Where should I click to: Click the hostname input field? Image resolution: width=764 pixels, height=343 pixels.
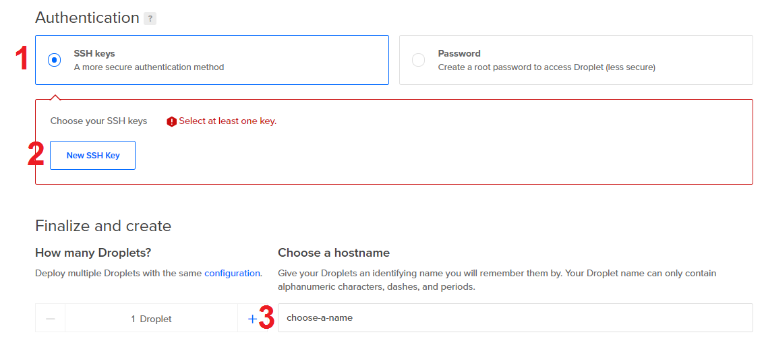[x=515, y=317]
